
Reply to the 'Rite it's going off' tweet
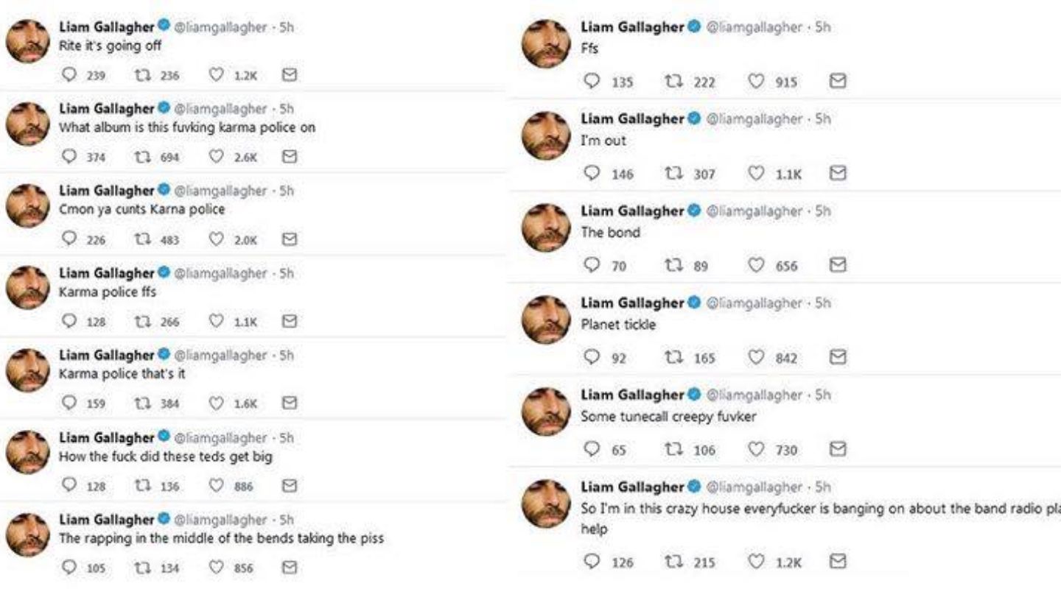click(x=71, y=75)
